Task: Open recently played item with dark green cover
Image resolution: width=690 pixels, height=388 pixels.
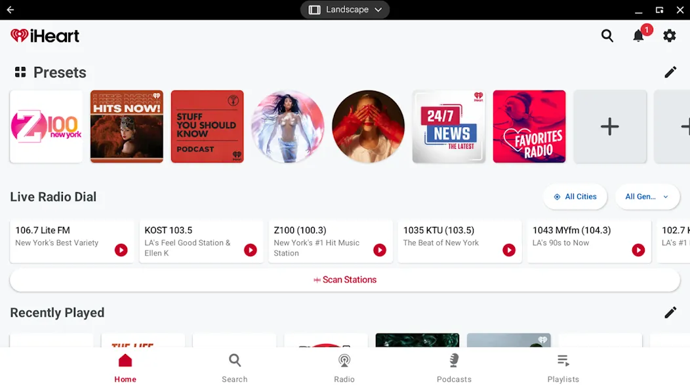Action: (x=417, y=340)
